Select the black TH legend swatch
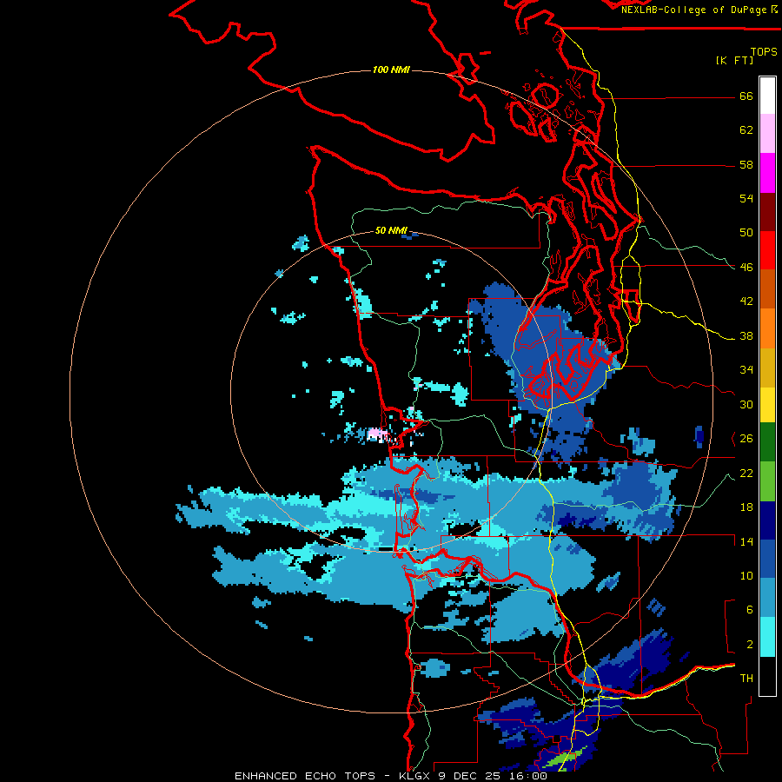 tap(767, 676)
